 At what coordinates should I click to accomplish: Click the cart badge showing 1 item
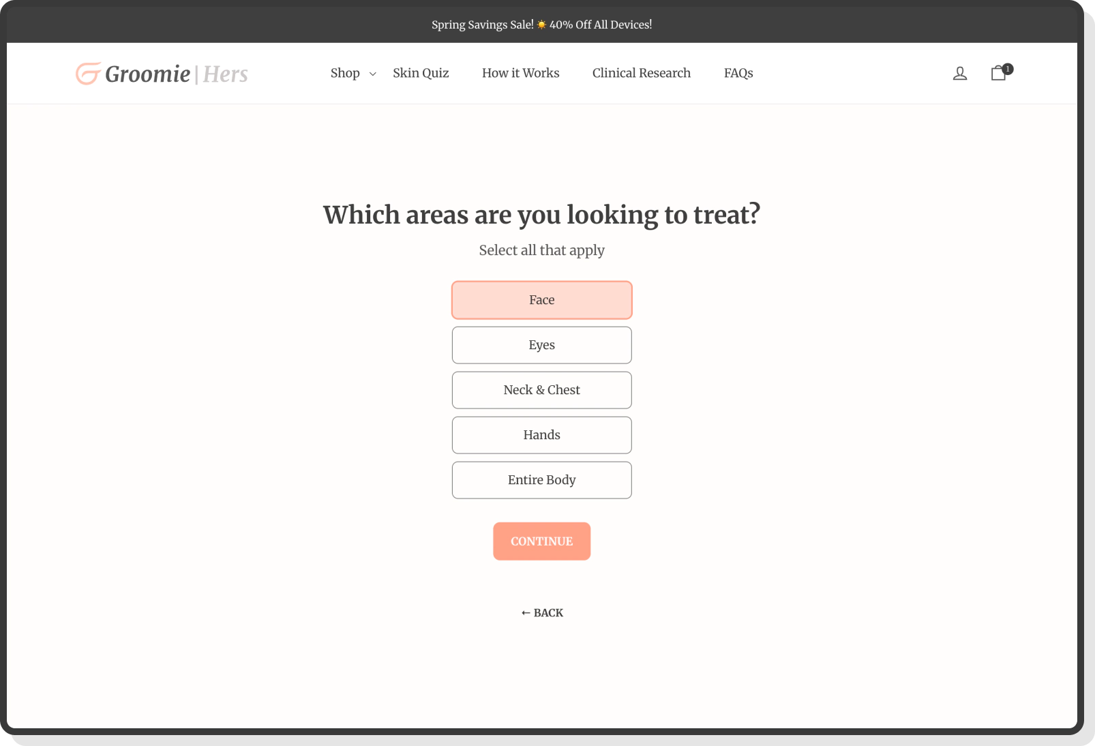pyautogui.click(x=1008, y=69)
